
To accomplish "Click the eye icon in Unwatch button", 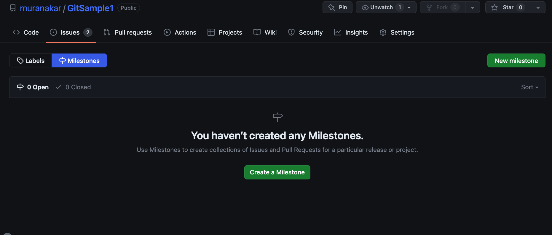I will tap(365, 8).
